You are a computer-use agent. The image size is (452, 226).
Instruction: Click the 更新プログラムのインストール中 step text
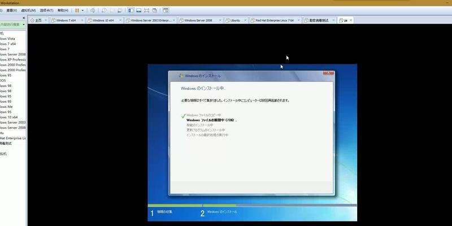(206, 130)
